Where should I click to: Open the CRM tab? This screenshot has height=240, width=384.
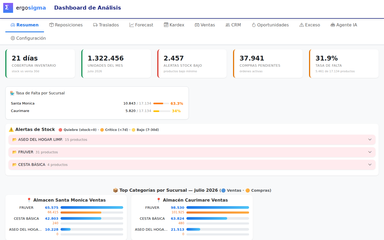[x=233, y=25]
